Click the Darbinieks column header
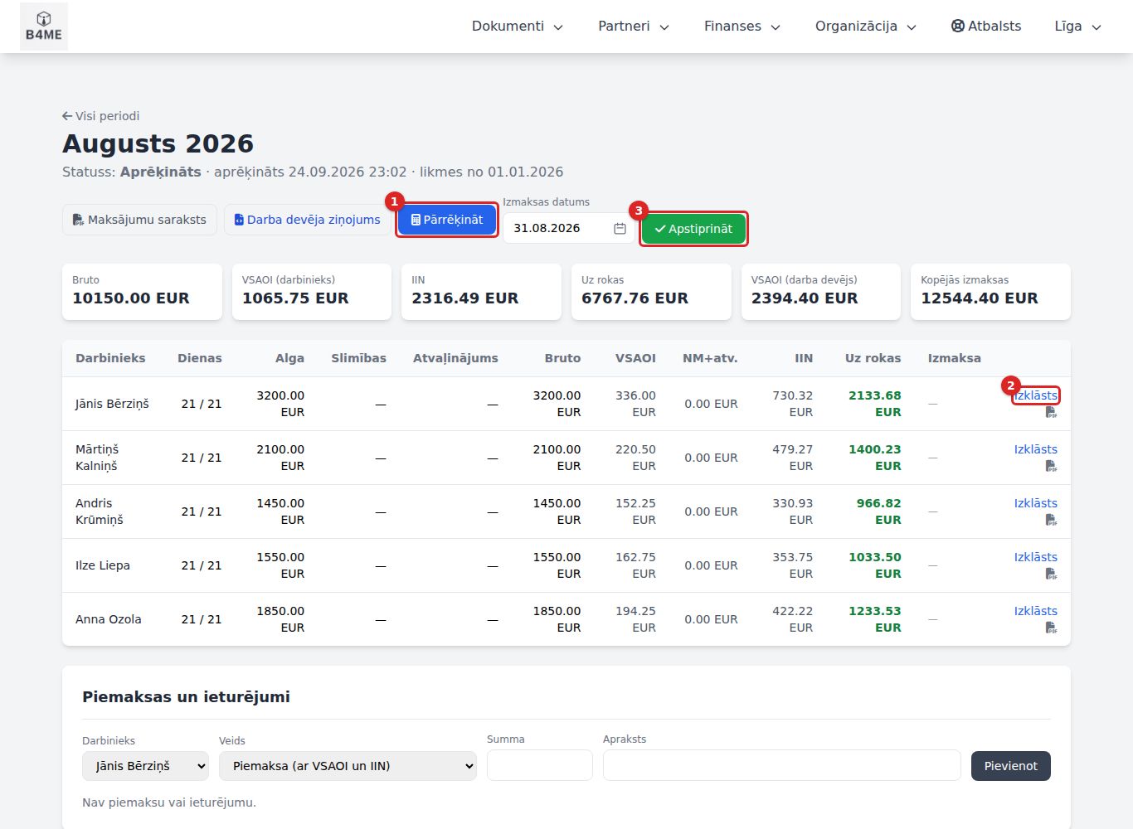This screenshot has height=829, width=1133. (x=110, y=358)
